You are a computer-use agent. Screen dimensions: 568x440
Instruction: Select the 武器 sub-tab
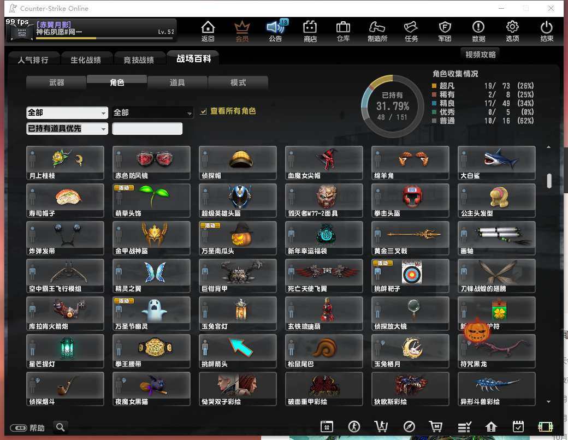pyautogui.click(x=56, y=82)
